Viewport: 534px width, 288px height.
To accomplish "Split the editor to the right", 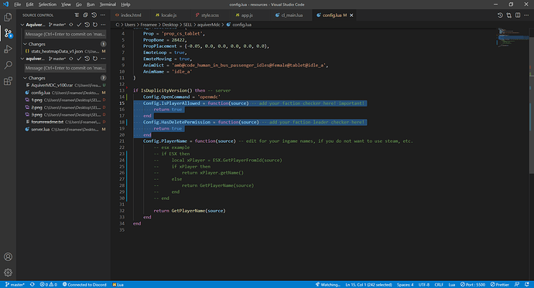I will point(518,15).
